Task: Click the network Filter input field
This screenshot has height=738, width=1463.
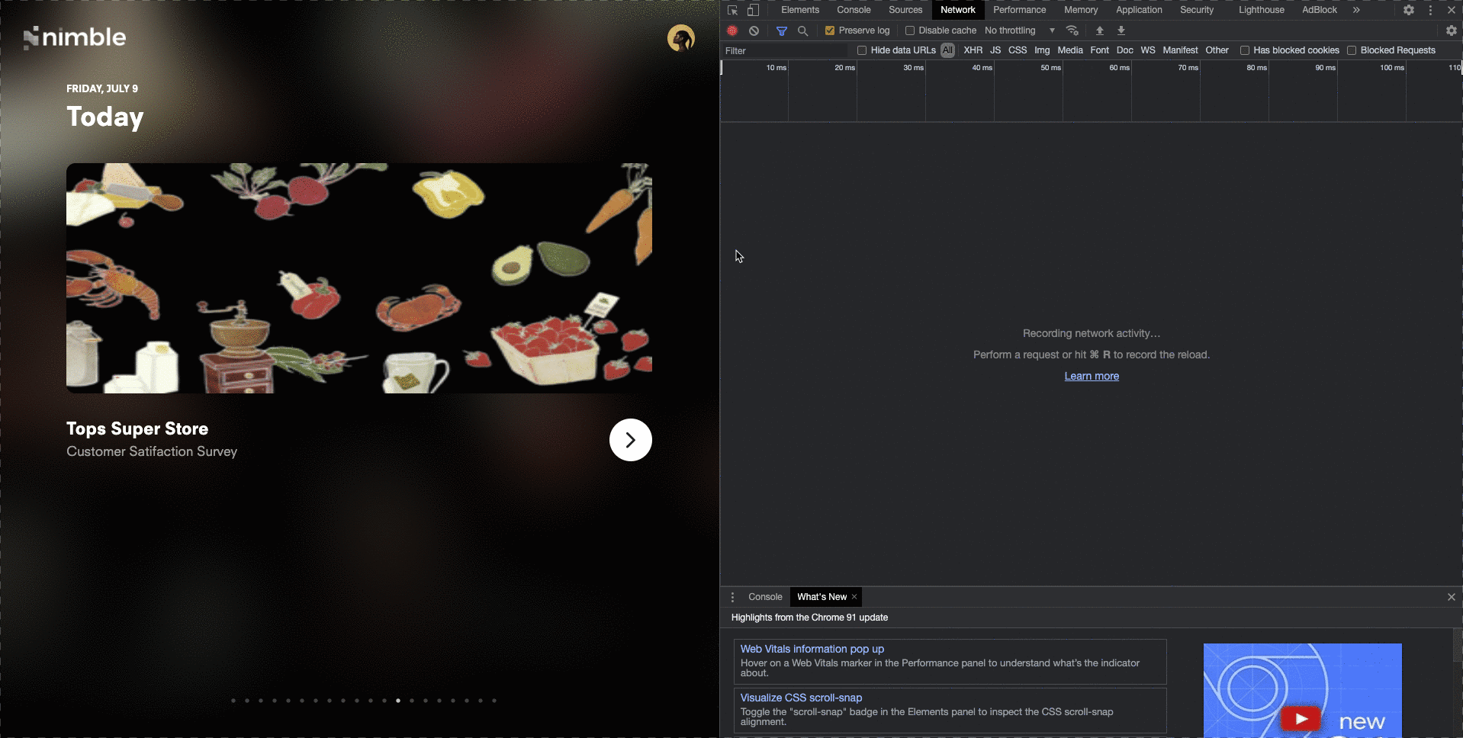Action: pyautogui.click(x=785, y=50)
